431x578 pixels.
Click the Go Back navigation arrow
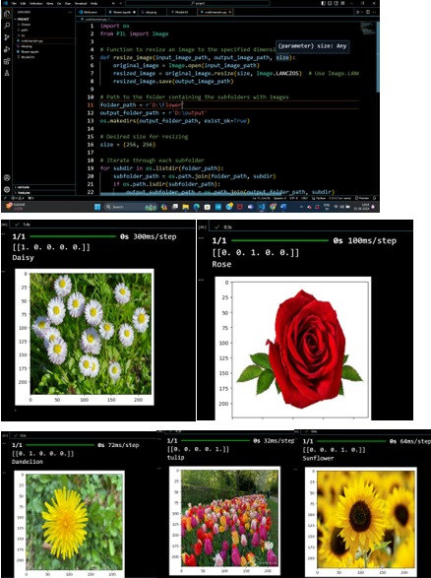pyautogui.click(x=114, y=3)
